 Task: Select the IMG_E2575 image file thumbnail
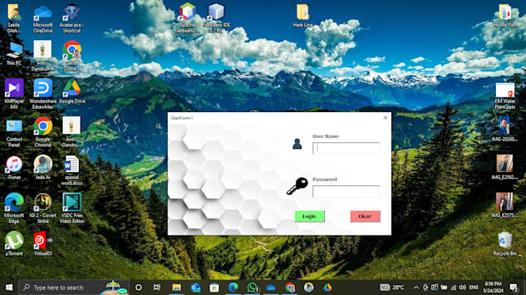504,205
